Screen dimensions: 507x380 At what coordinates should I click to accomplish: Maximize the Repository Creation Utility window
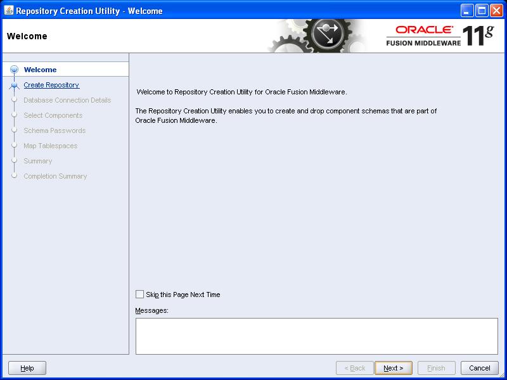482,11
